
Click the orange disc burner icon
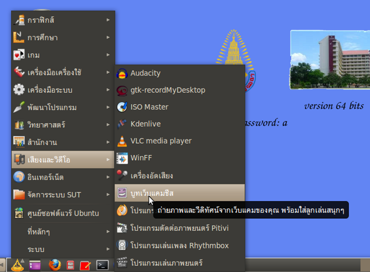point(122,210)
